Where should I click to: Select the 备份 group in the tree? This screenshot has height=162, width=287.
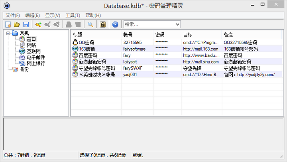pyautogui.click(x=24, y=69)
